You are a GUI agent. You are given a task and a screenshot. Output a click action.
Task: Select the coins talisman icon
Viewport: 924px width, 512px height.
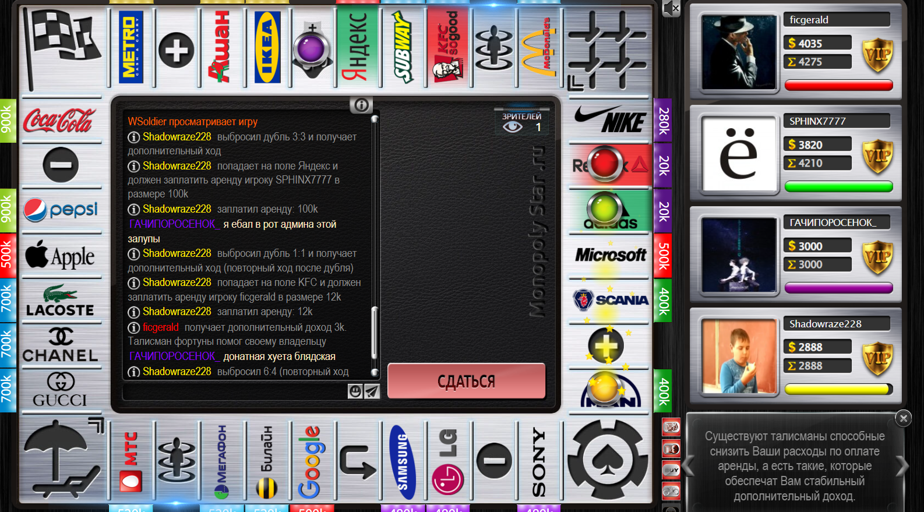671,449
